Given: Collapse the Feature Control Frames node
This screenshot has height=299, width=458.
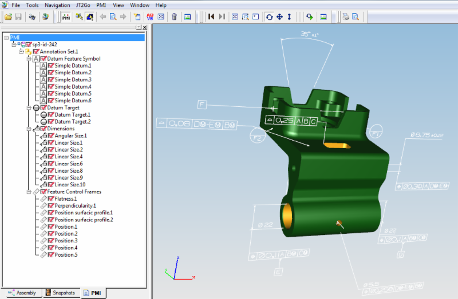Looking at the screenshot, I should click(x=28, y=192).
